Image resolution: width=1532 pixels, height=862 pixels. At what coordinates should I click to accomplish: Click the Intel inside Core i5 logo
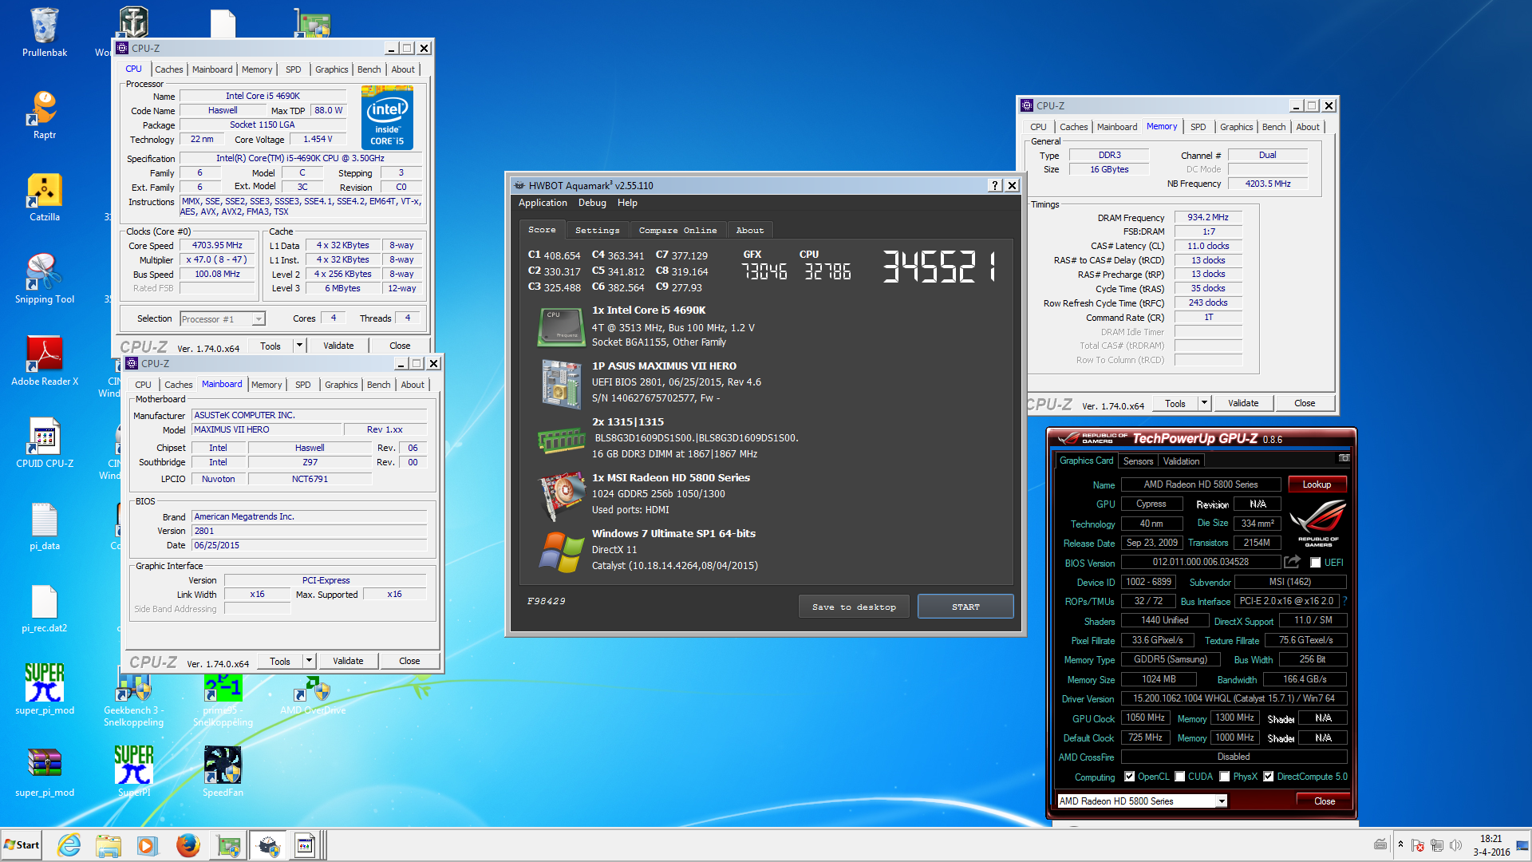click(387, 120)
